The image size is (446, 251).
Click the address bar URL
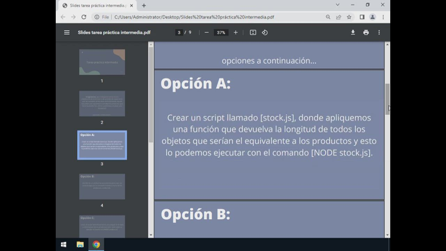coord(194,17)
